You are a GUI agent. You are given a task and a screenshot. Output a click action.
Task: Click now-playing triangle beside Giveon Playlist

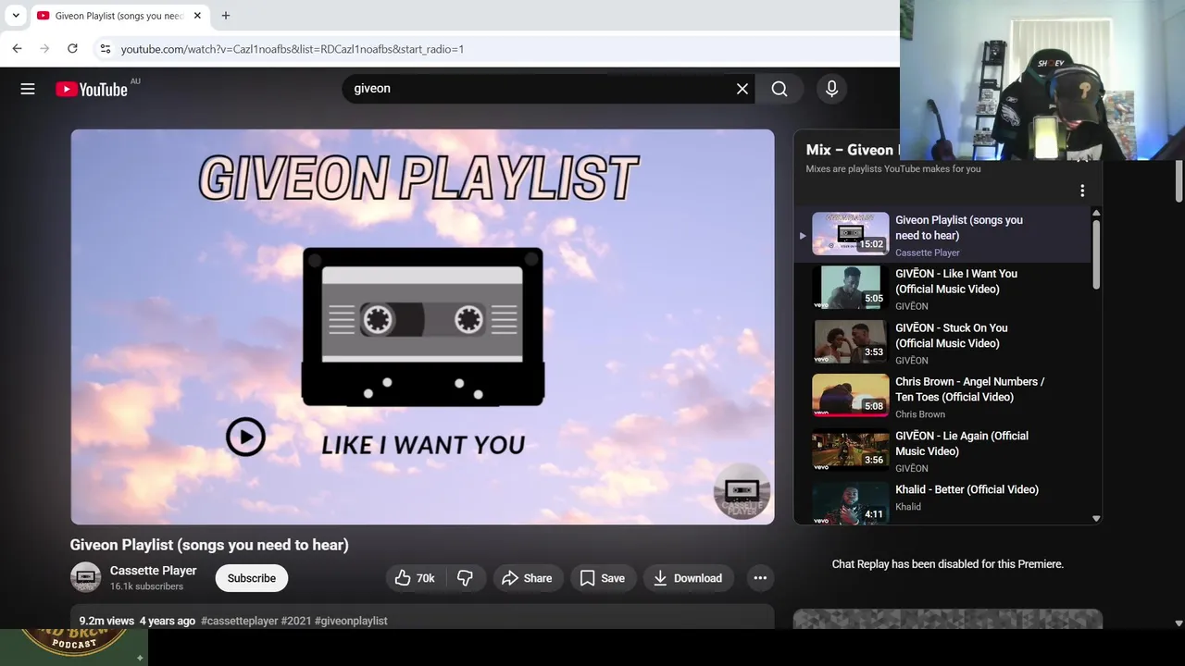point(803,236)
